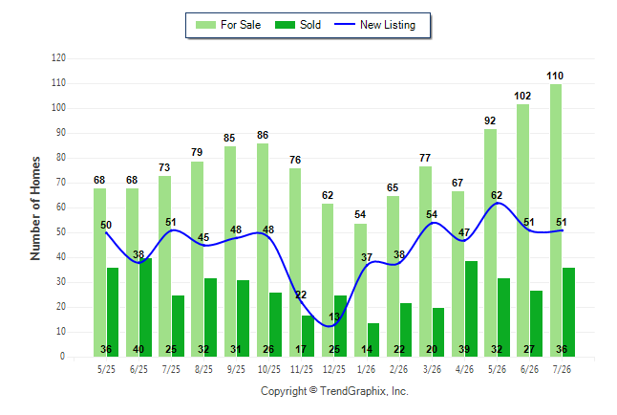The width and height of the screenshot is (617, 415).
Task: Click the For Sale legend color swatch
Action: click(205, 25)
